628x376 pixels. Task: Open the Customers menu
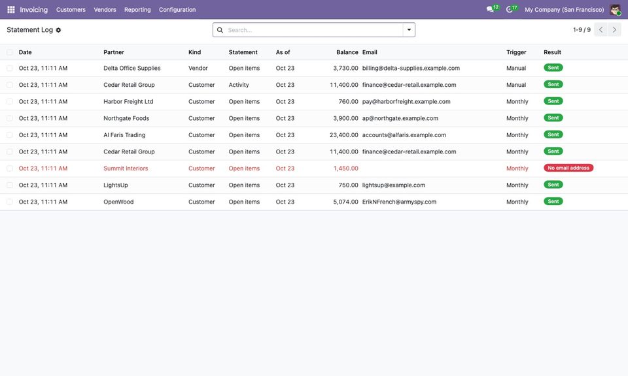click(71, 10)
